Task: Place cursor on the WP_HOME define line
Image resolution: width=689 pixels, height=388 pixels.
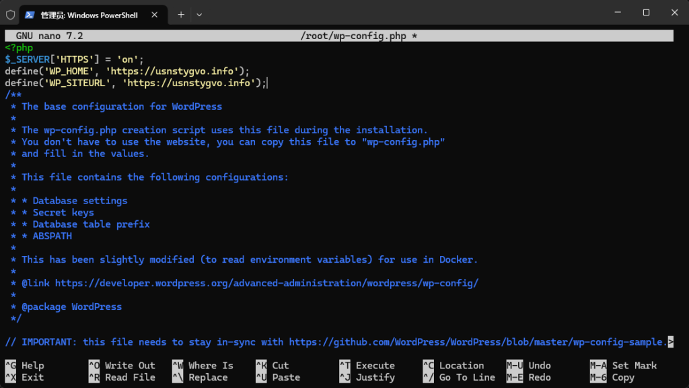Action: (127, 71)
